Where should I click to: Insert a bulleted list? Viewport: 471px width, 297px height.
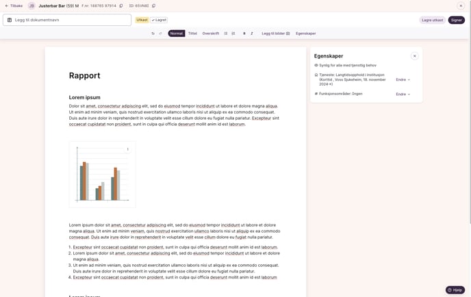pyautogui.click(x=226, y=34)
